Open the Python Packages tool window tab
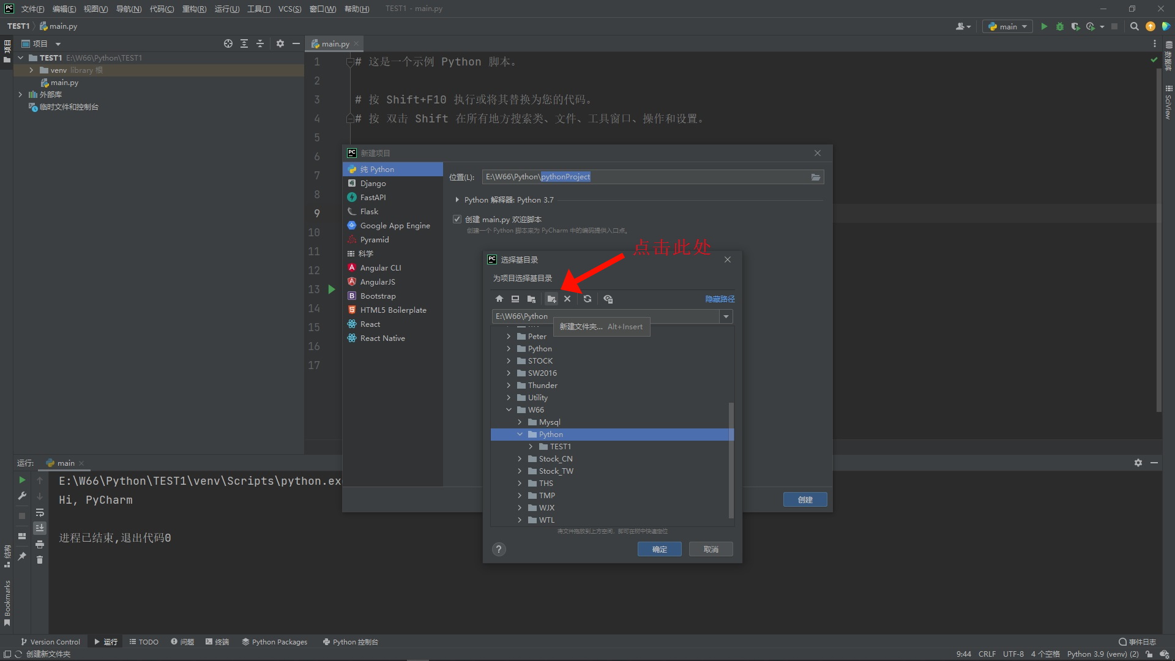1175x661 pixels. (x=274, y=641)
